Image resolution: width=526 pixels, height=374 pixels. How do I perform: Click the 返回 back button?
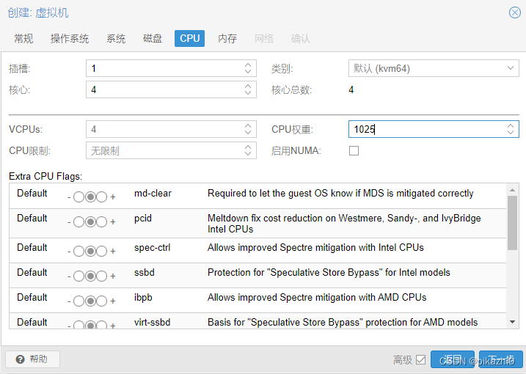(x=452, y=360)
